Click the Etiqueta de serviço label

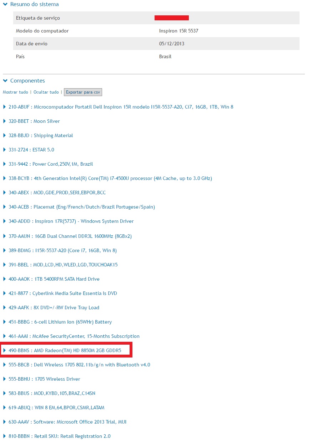pyautogui.click(x=38, y=18)
